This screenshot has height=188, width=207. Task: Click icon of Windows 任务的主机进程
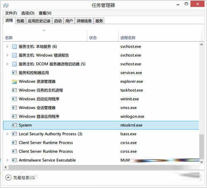click(x=14, y=90)
